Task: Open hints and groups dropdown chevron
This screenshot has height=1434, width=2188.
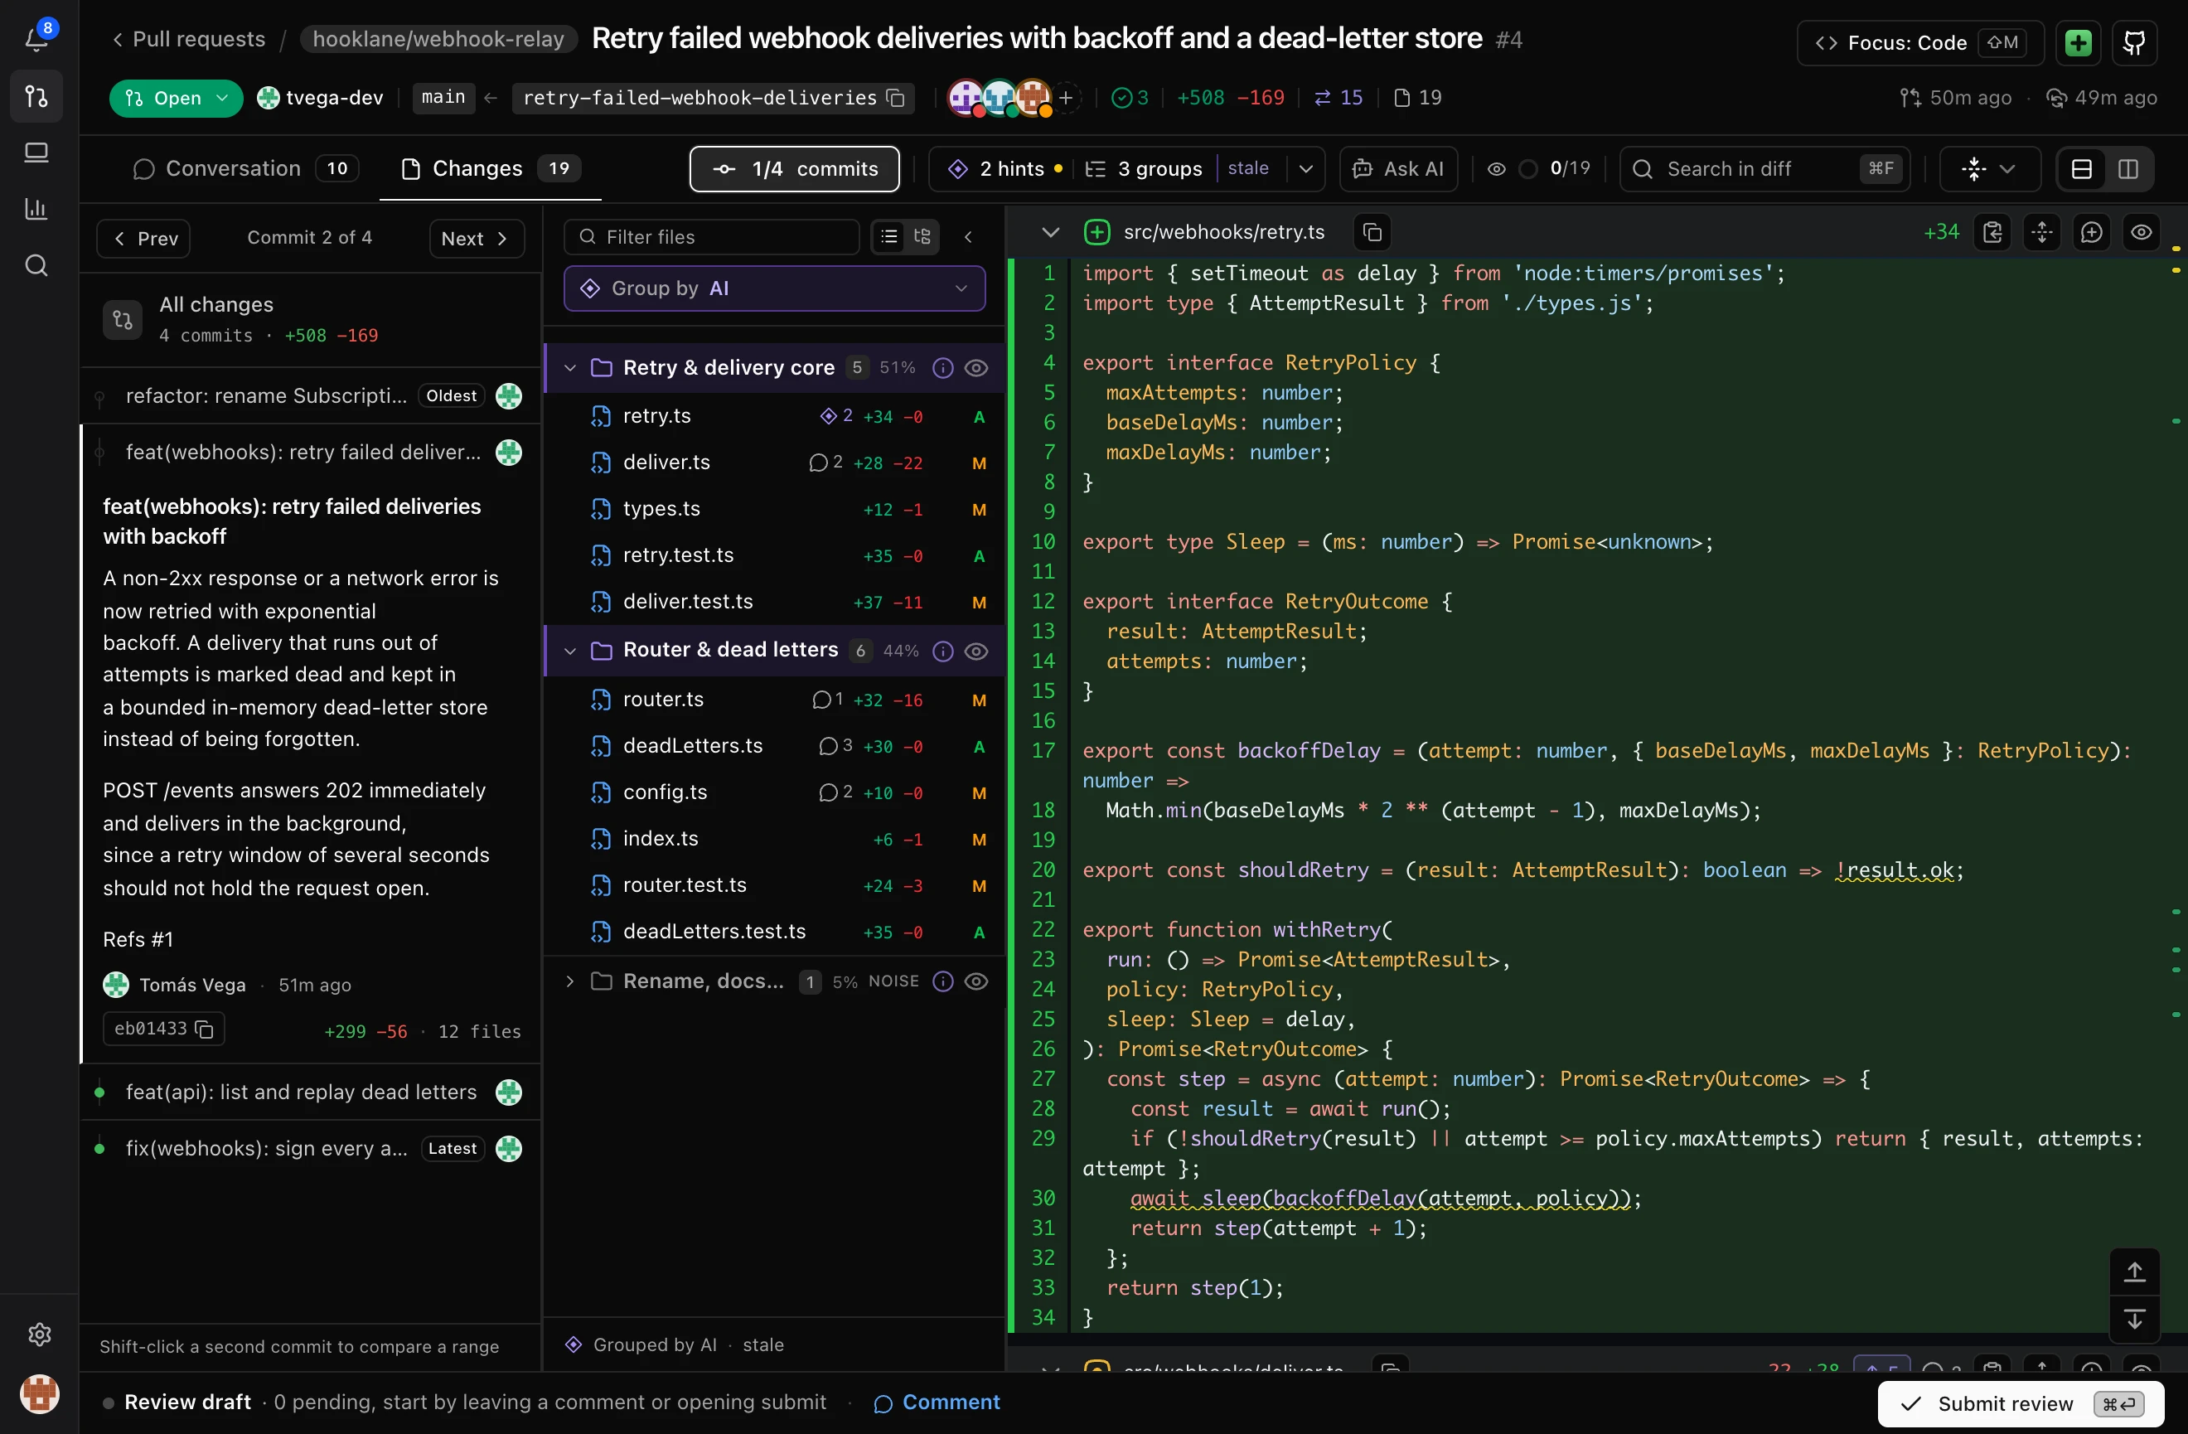Action: (x=1305, y=169)
